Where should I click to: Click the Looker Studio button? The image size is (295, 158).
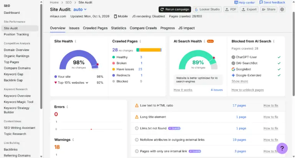pyautogui.click(x=207, y=9)
